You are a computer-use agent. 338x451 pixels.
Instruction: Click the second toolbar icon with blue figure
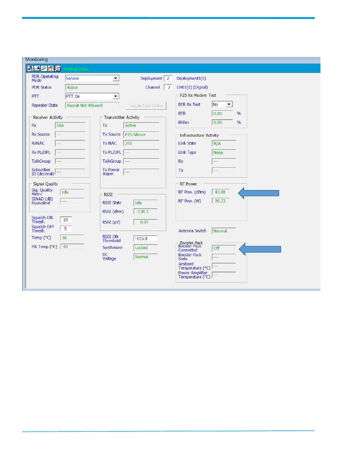tap(37, 68)
